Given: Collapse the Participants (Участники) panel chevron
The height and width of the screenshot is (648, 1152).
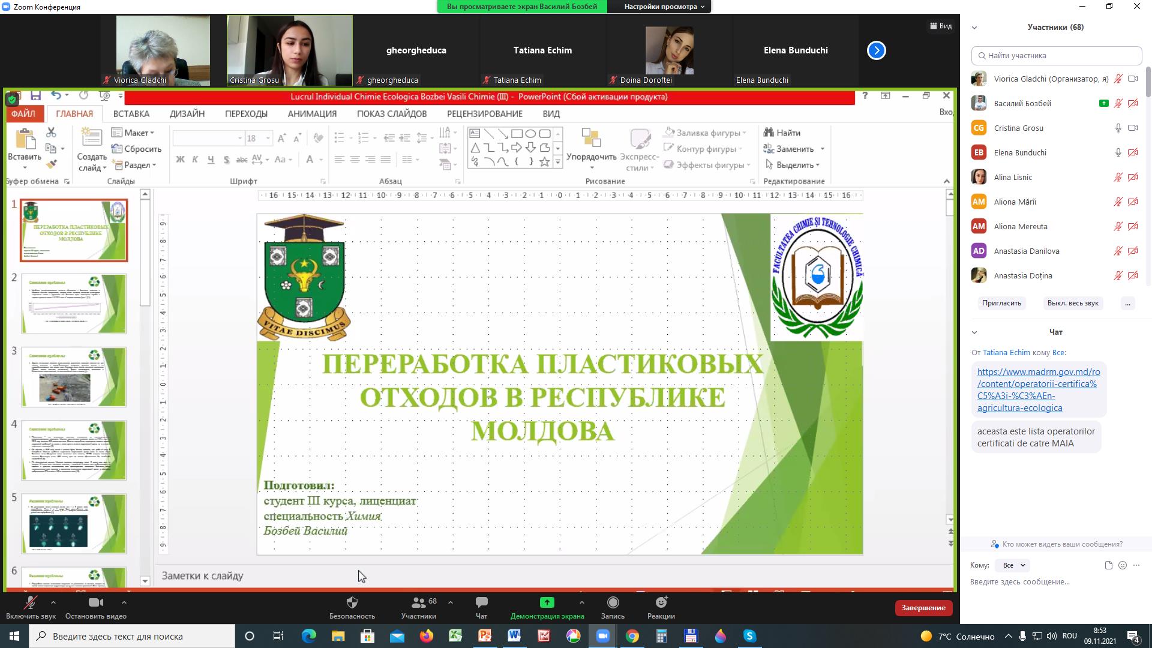Looking at the screenshot, I should [x=974, y=27].
